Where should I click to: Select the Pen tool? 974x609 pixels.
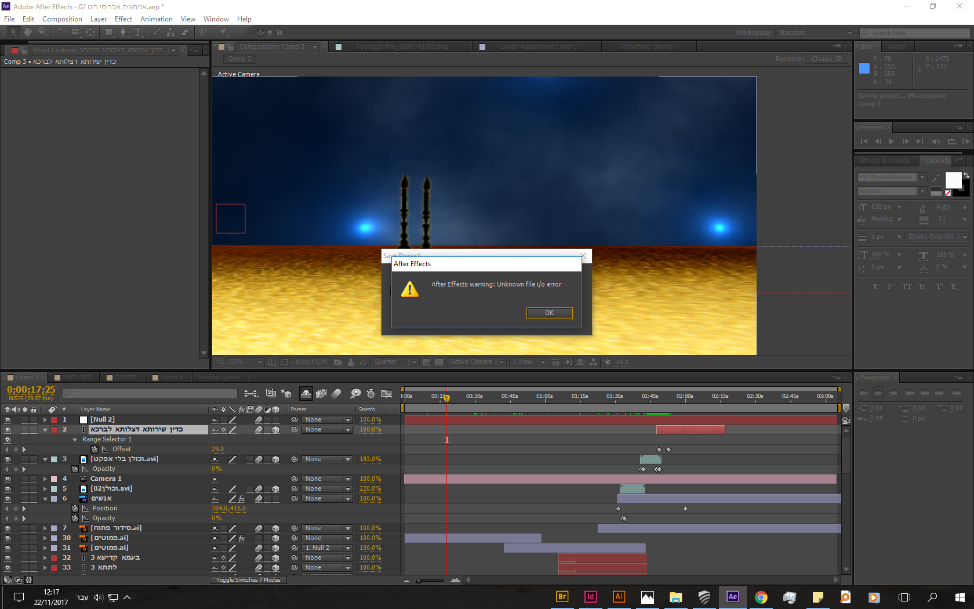123,32
